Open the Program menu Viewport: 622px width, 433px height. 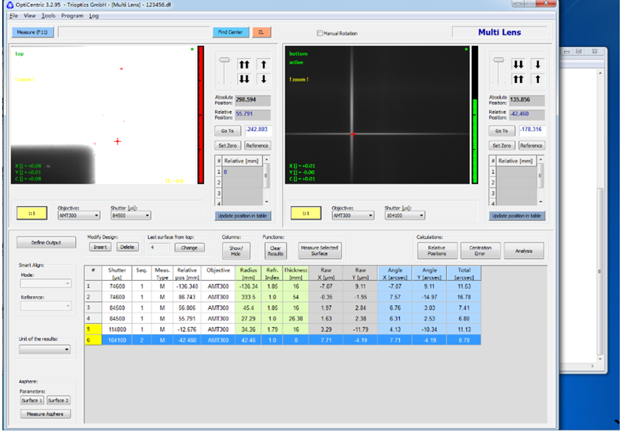[x=72, y=16]
